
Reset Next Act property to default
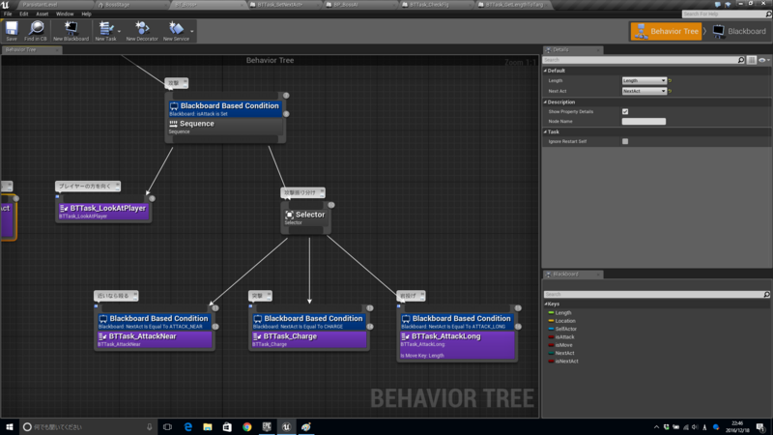point(670,91)
